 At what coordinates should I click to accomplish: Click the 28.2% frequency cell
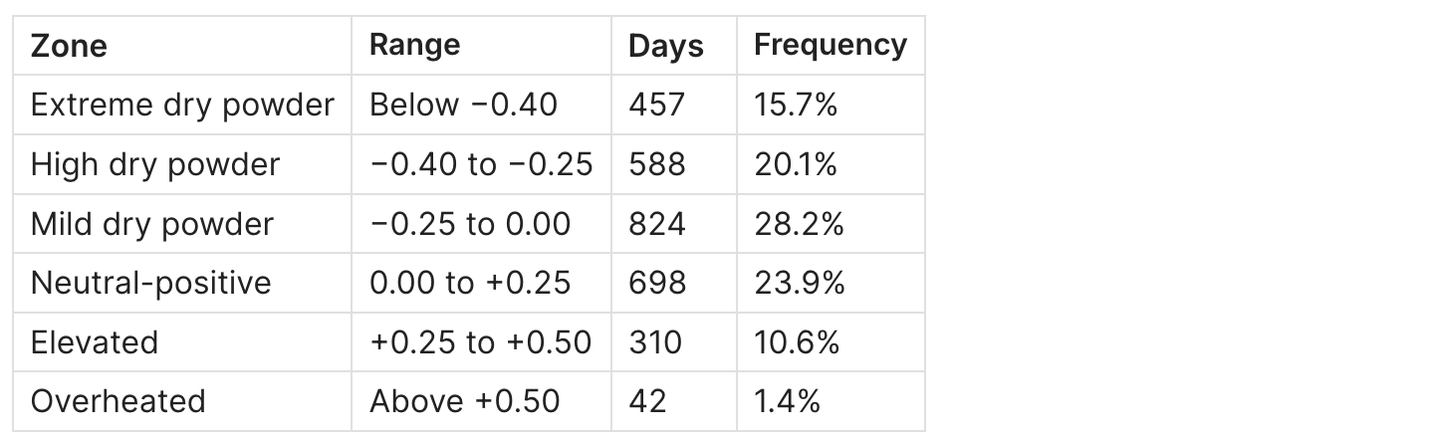pyautogui.click(x=799, y=224)
